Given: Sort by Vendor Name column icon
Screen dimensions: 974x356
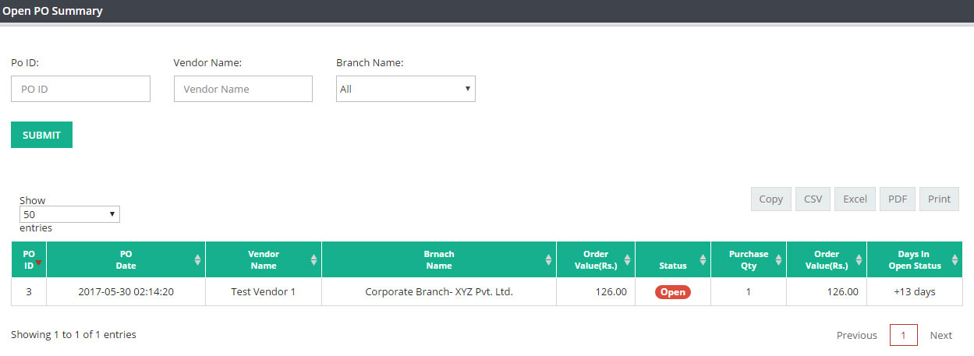Looking at the screenshot, I should 313,259.
